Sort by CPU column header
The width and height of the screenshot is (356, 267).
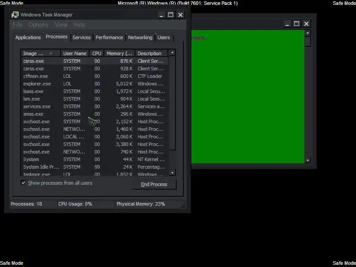97,53
